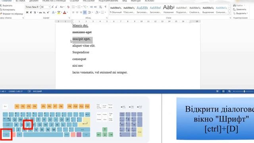254x143 pixels.
Task: Open the РАЗМЕТКА СТРАНИЦЫ tab
Action: pyautogui.click(x=54, y=1)
